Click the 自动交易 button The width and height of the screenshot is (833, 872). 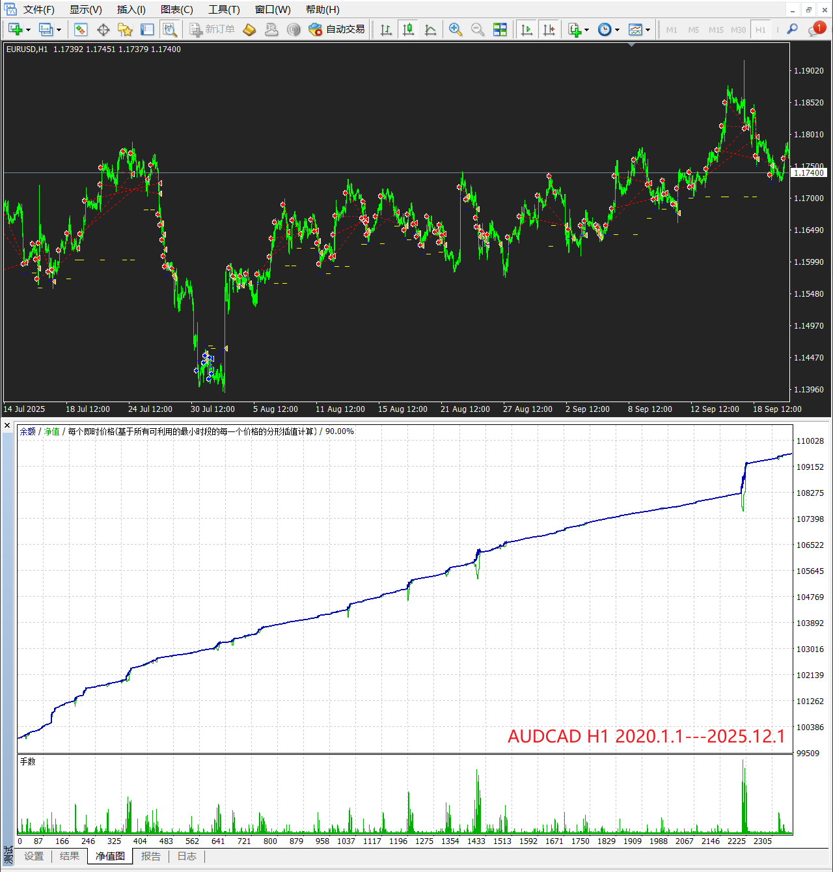click(337, 29)
